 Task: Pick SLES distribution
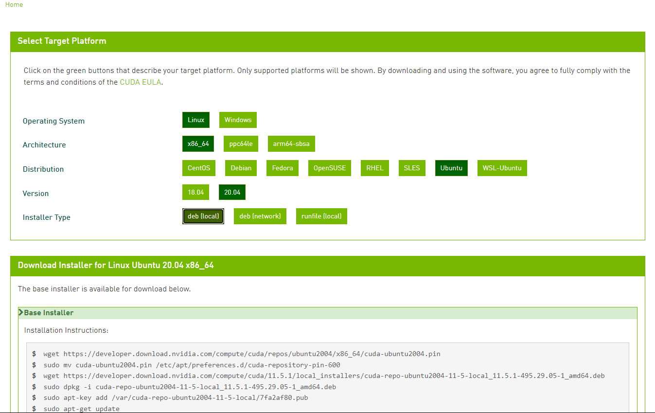pyautogui.click(x=411, y=168)
